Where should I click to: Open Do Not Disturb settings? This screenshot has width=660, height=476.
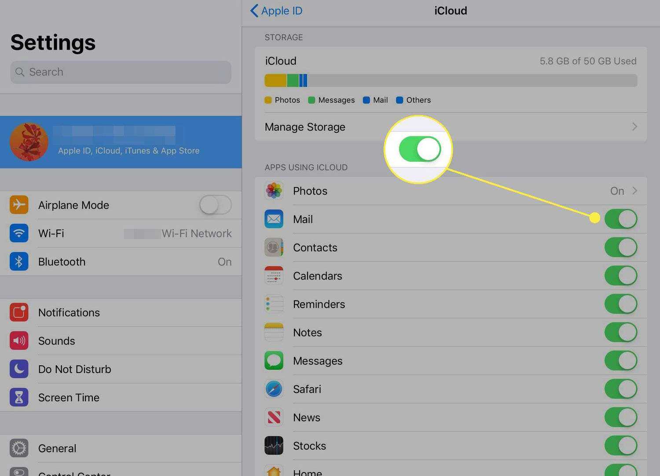click(x=121, y=369)
